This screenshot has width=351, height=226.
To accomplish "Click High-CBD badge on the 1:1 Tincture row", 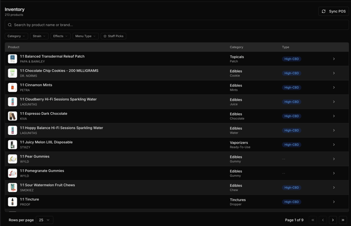I will point(291,202).
